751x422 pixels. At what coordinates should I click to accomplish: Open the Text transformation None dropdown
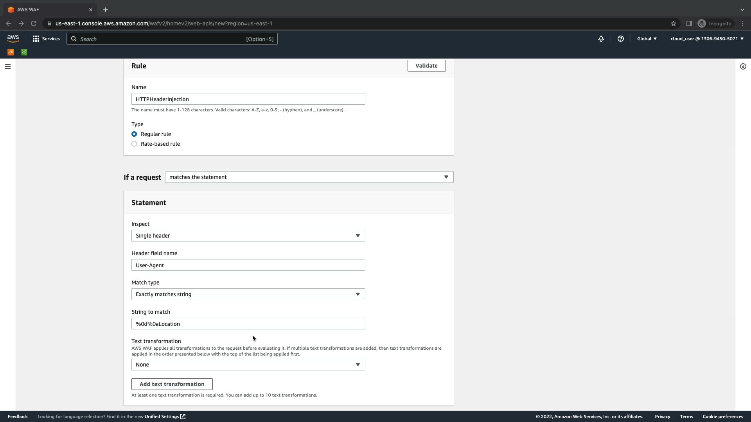248,365
